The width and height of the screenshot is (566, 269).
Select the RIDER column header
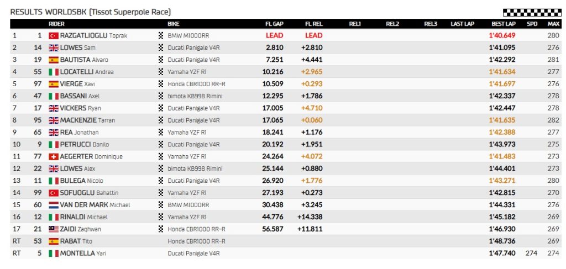56,24
